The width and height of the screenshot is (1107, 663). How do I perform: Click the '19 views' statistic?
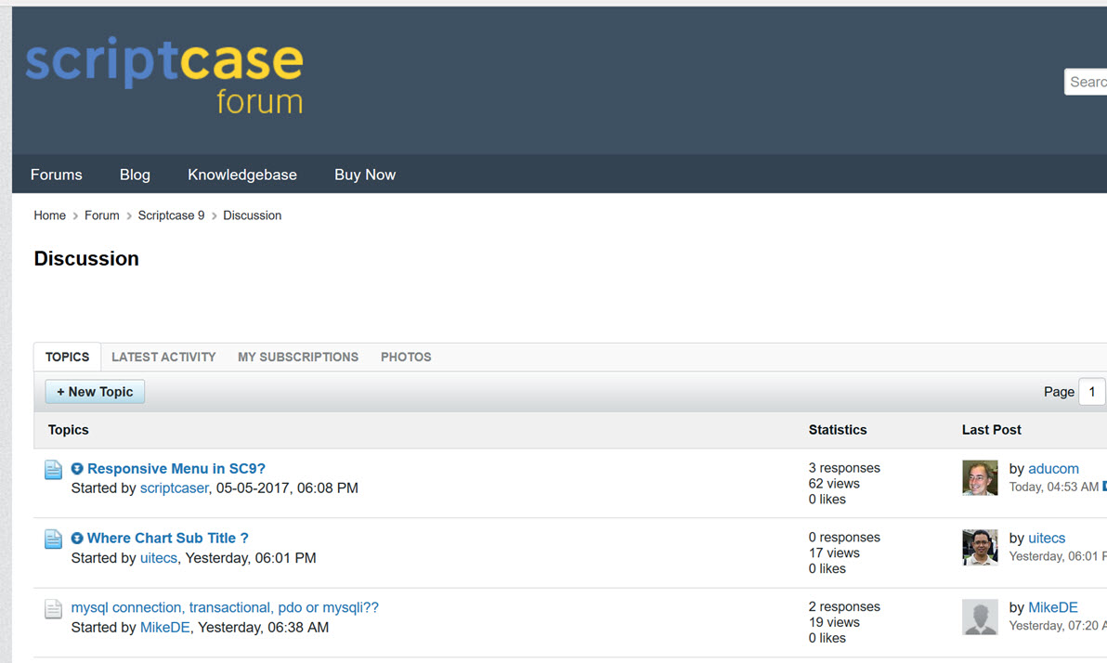(834, 622)
